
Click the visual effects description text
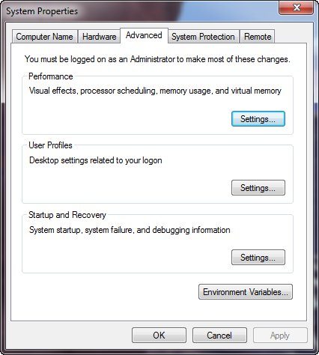point(155,91)
